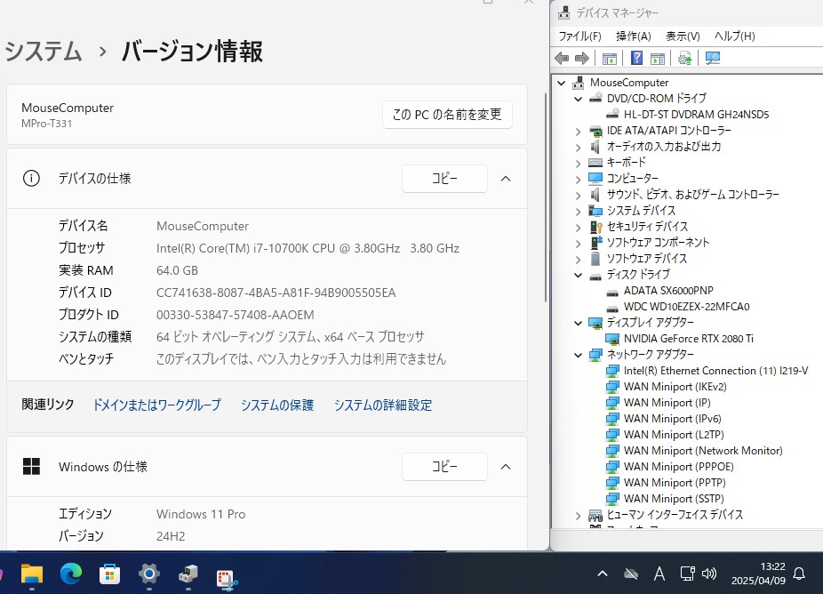Screen dimensions: 823x594
Task: Open the View (表示) menu
Action: 683,36
